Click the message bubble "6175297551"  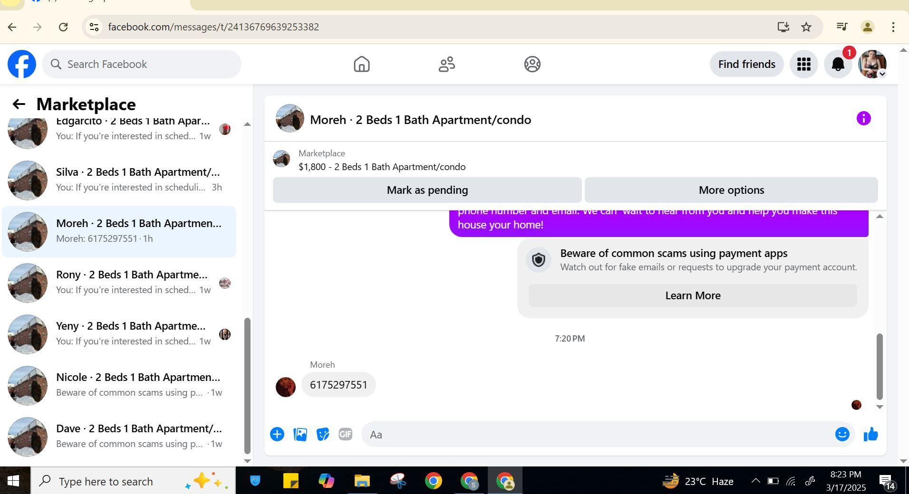click(x=338, y=385)
